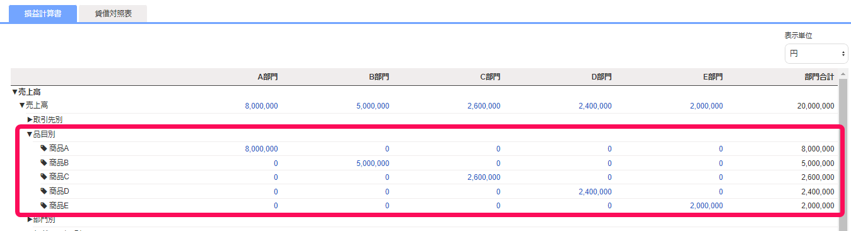Click the tag icon next to 商品E
851x231 pixels.
pos(44,206)
